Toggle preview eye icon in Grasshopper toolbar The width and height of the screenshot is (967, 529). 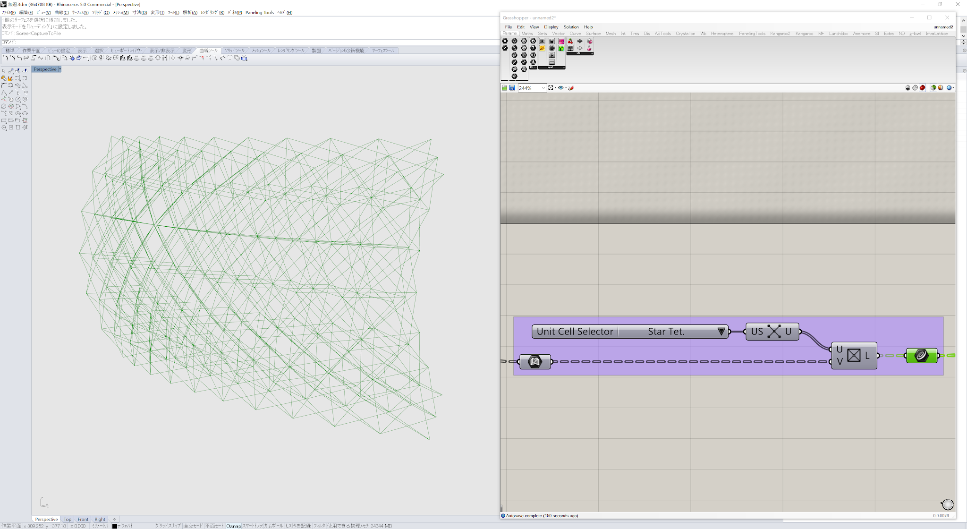[x=560, y=88]
